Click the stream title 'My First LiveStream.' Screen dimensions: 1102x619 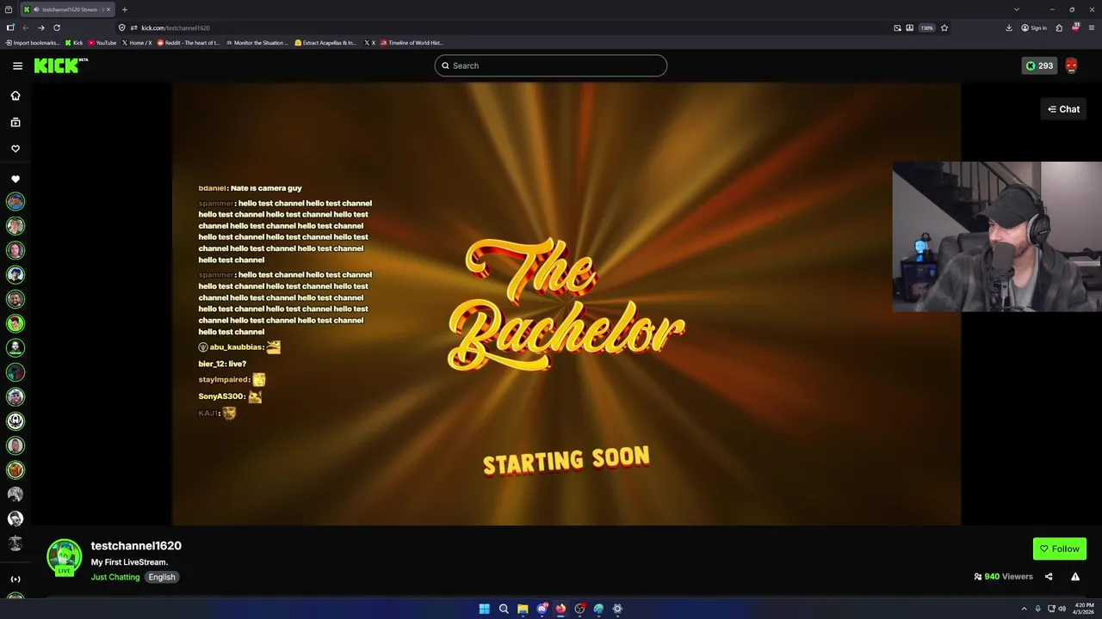point(129,562)
